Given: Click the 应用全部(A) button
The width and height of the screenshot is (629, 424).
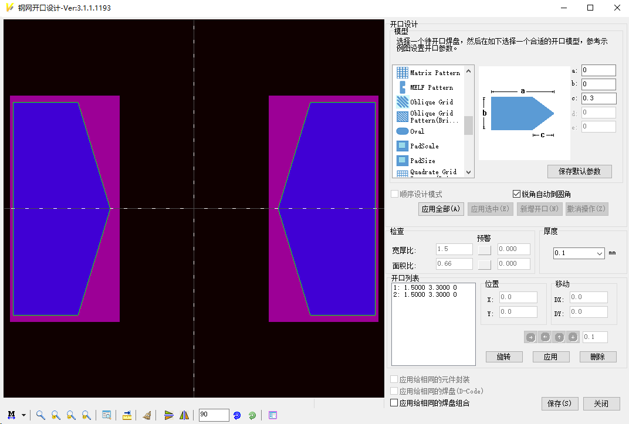Looking at the screenshot, I should pyautogui.click(x=441, y=209).
